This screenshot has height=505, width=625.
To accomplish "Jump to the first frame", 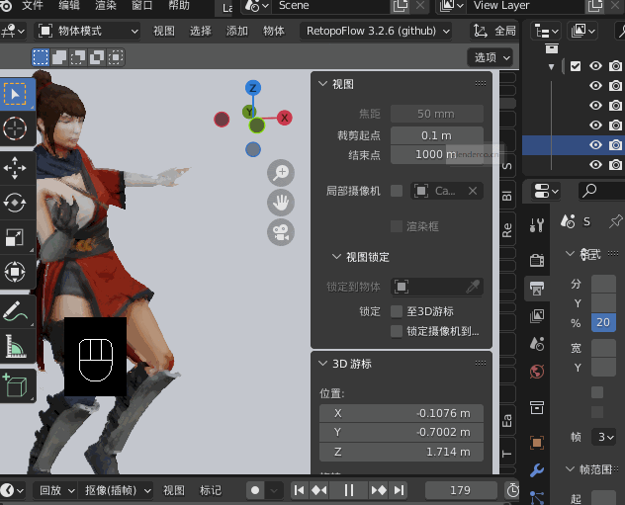I will tap(299, 490).
